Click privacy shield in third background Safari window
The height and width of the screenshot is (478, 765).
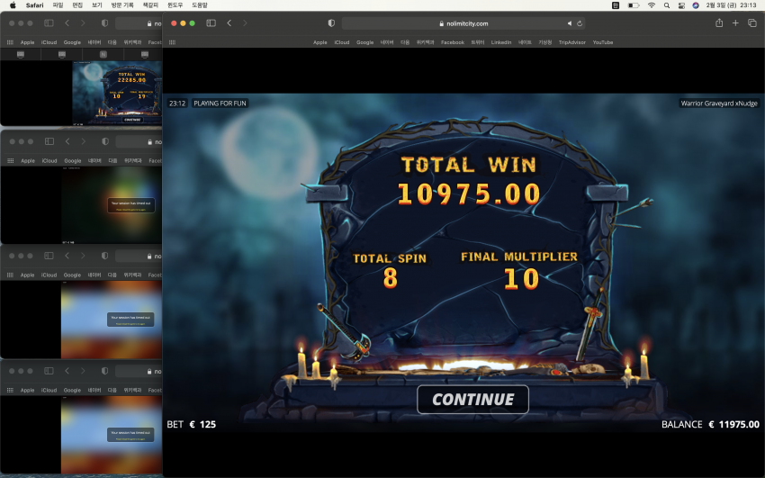coord(104,256)
